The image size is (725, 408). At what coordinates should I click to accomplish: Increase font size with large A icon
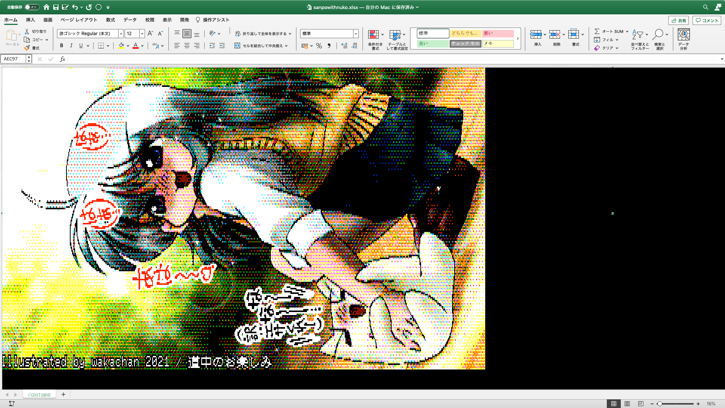(x=150, y=34)
